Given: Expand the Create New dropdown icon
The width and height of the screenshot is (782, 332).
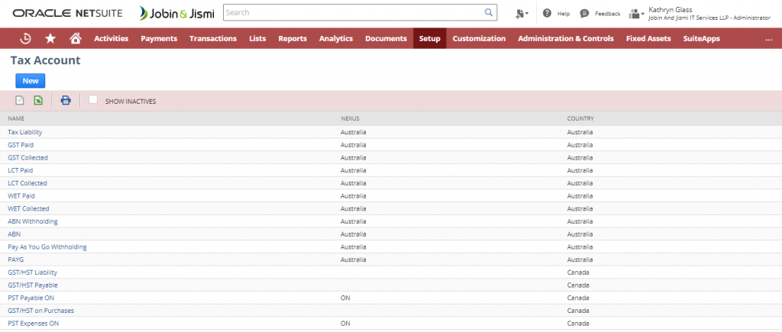Looking at the screenshot, I should click(x=522, y=13).
